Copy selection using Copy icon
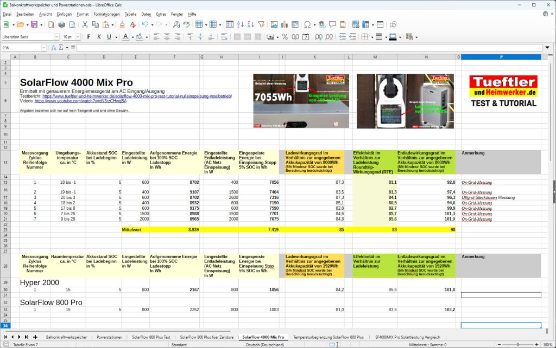Image resolution: width=556 pixels, height=348 pixels. point(96,24)
